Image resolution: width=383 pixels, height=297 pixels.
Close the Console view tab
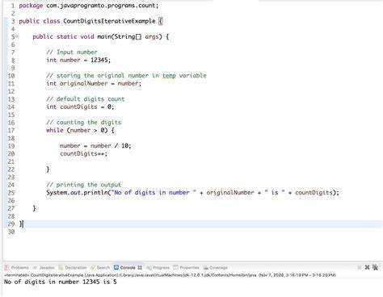pos(140,267)
